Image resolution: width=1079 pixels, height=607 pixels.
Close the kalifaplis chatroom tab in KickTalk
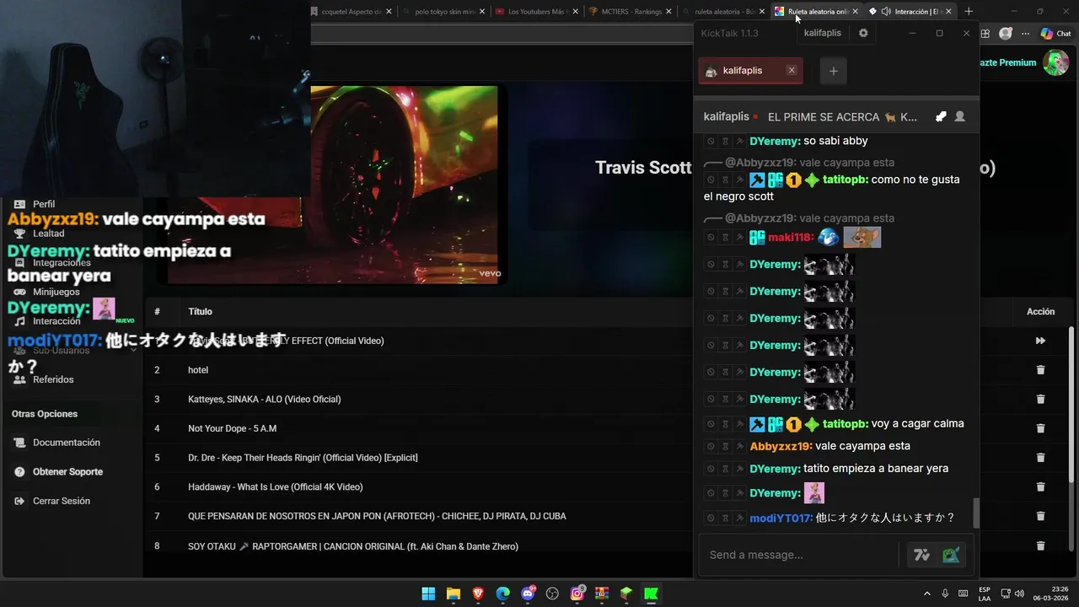[792, 70]
